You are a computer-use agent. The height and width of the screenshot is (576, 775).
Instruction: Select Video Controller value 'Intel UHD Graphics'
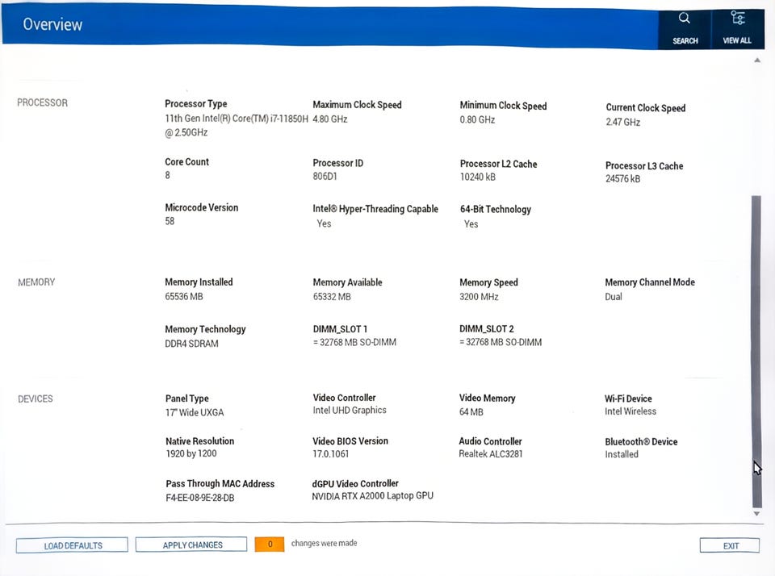click(350, 410)
